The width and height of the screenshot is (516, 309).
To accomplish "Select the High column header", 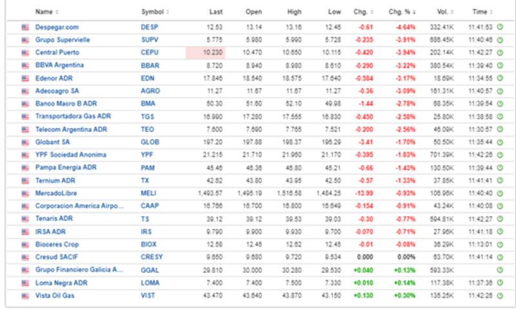I will click(293, 12).
